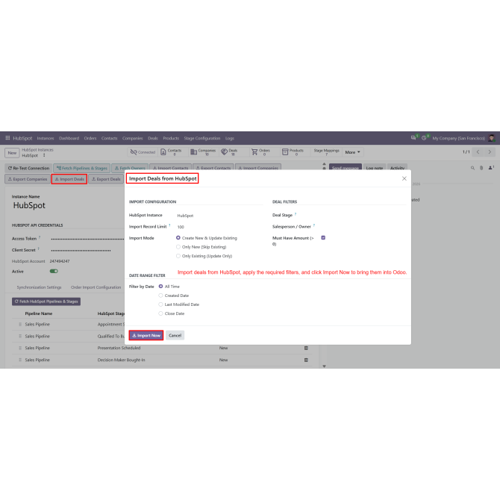Viewport: 500px width, 500px height.
Task: Open the Dashboard menu
Action: point(69,138)
